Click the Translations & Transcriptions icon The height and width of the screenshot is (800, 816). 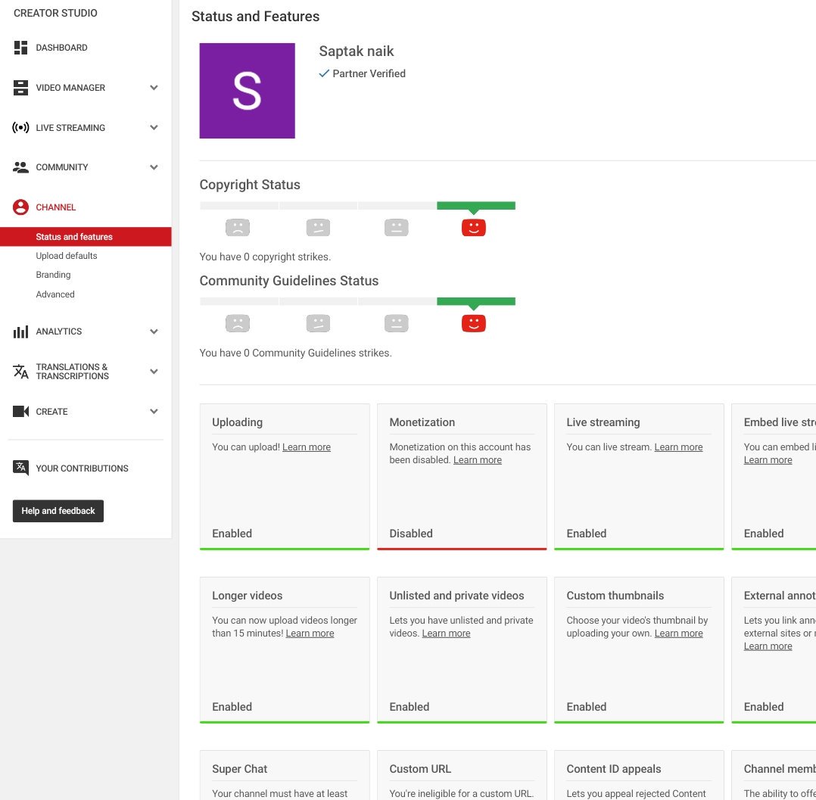pos(20,371)
